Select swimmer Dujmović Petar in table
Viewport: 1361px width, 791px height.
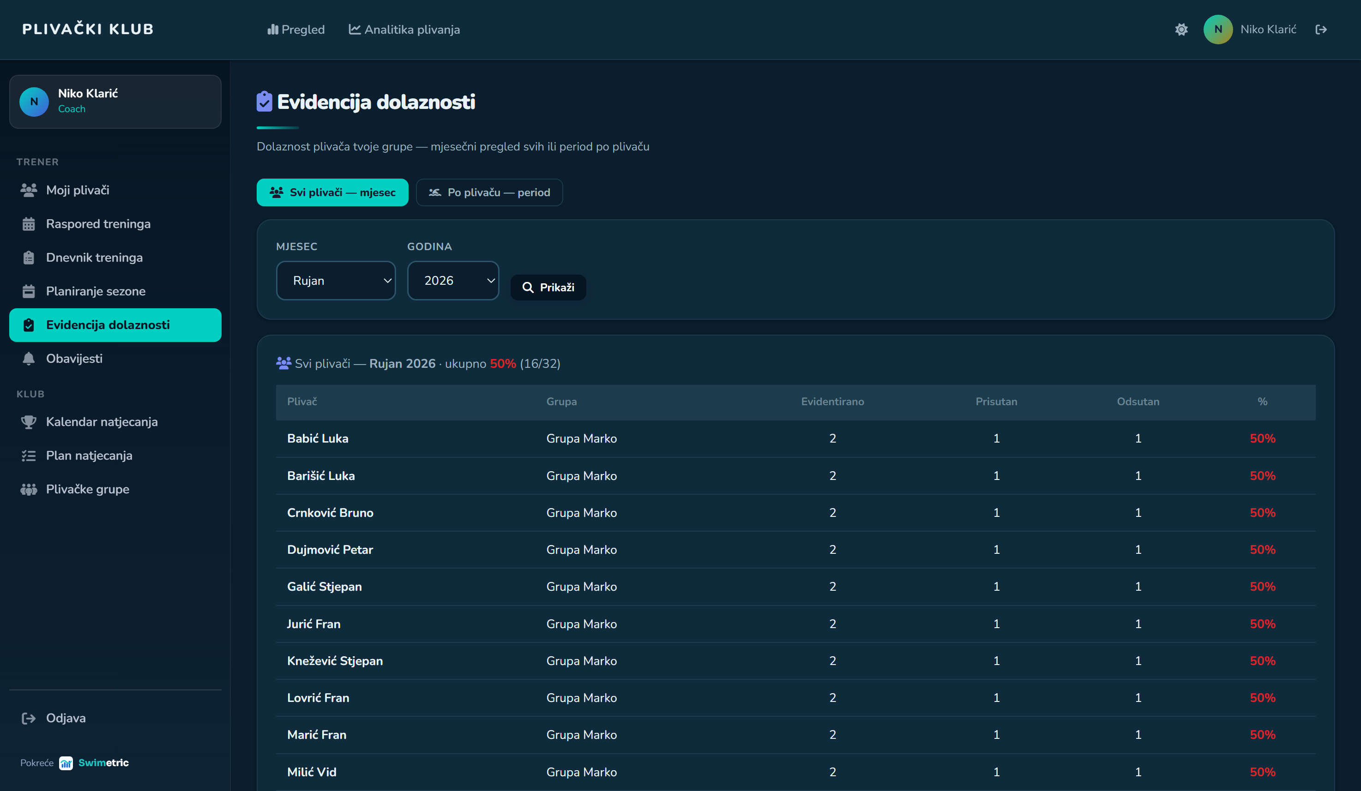click(x=330, y=550)
